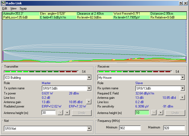Click plus button beside receiver antenna gain
Image resolution: width=189 pixels, height=136 pixels.
pos(182,97)
